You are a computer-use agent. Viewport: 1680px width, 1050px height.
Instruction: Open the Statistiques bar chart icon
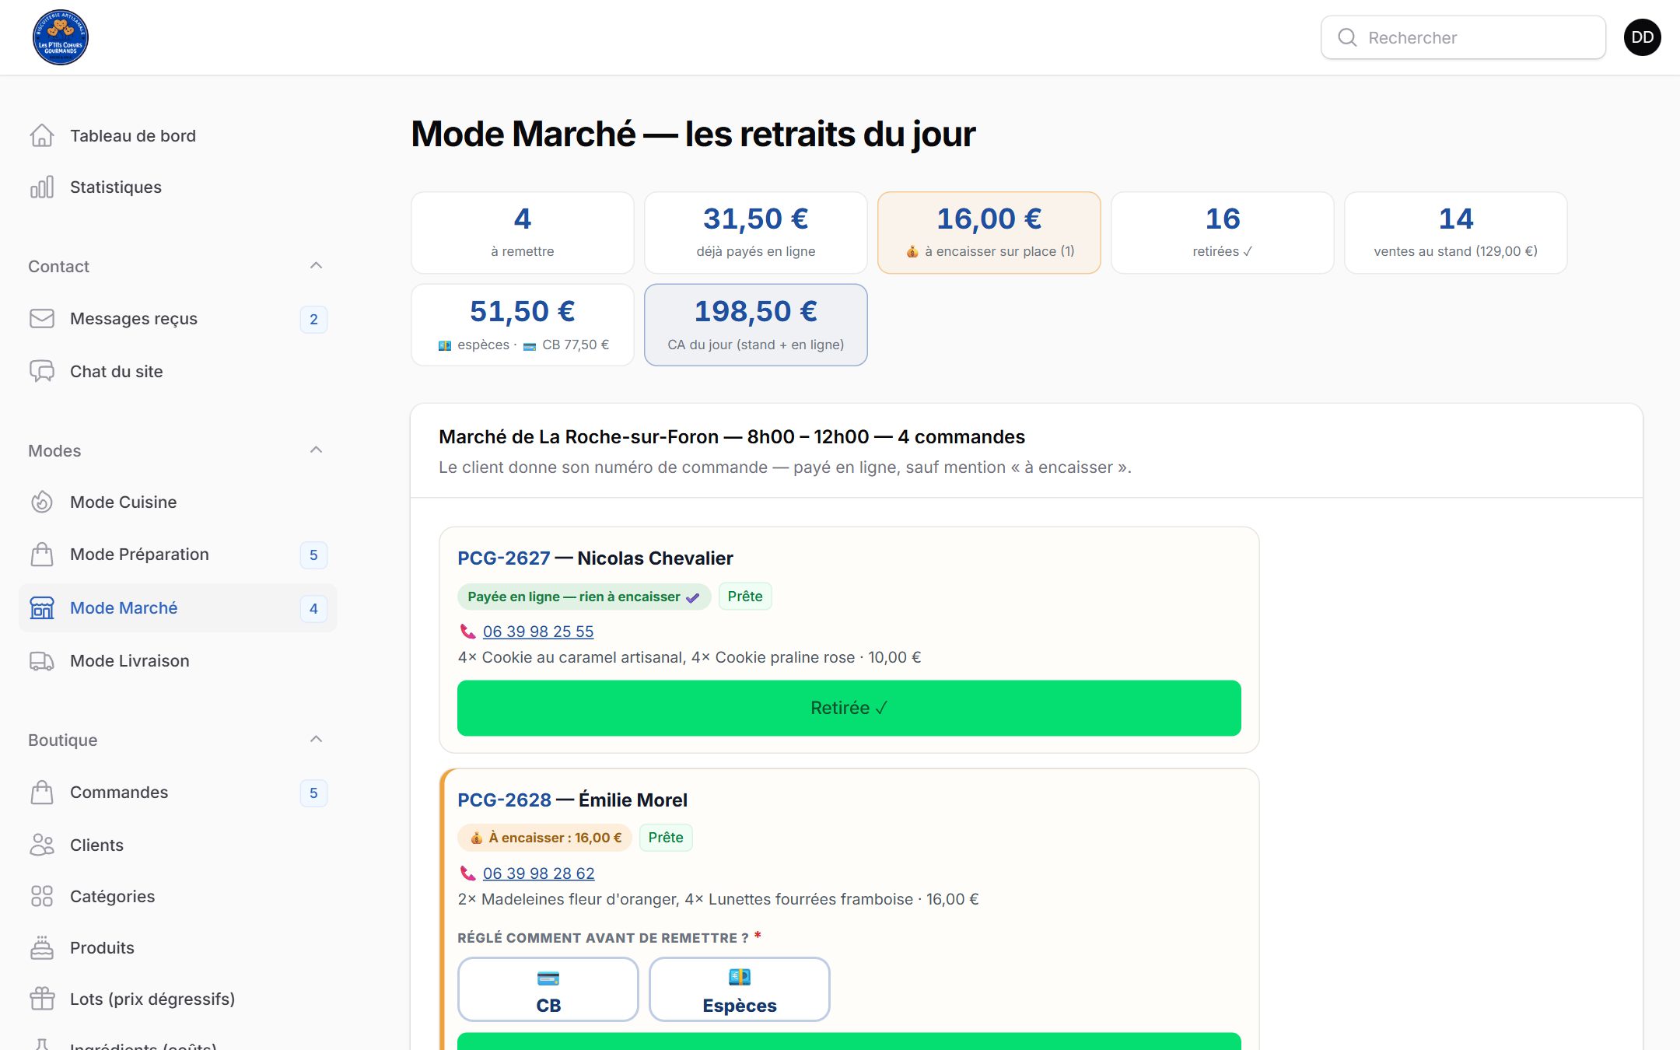tap(42, 187)
